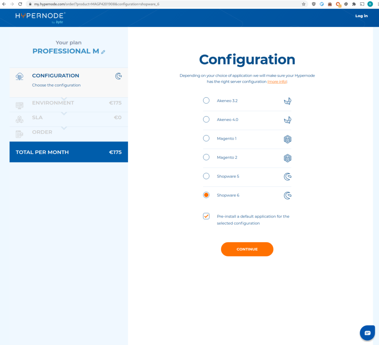Go back with the browser back arrow
This screenshot has height=345, width=379.
[x=4, y=4]
